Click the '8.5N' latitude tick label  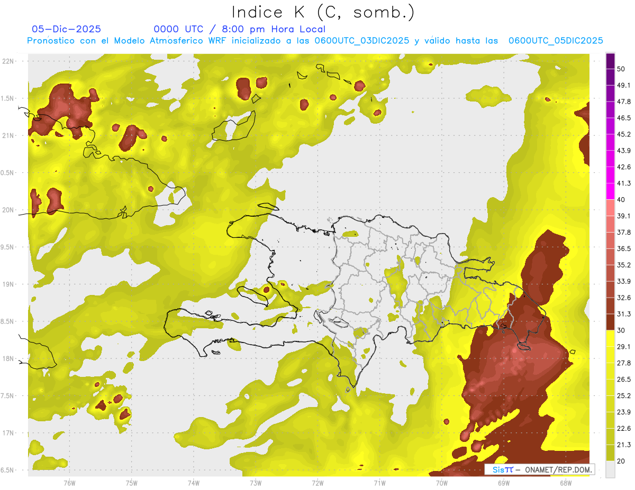click(x=8, y=321)
